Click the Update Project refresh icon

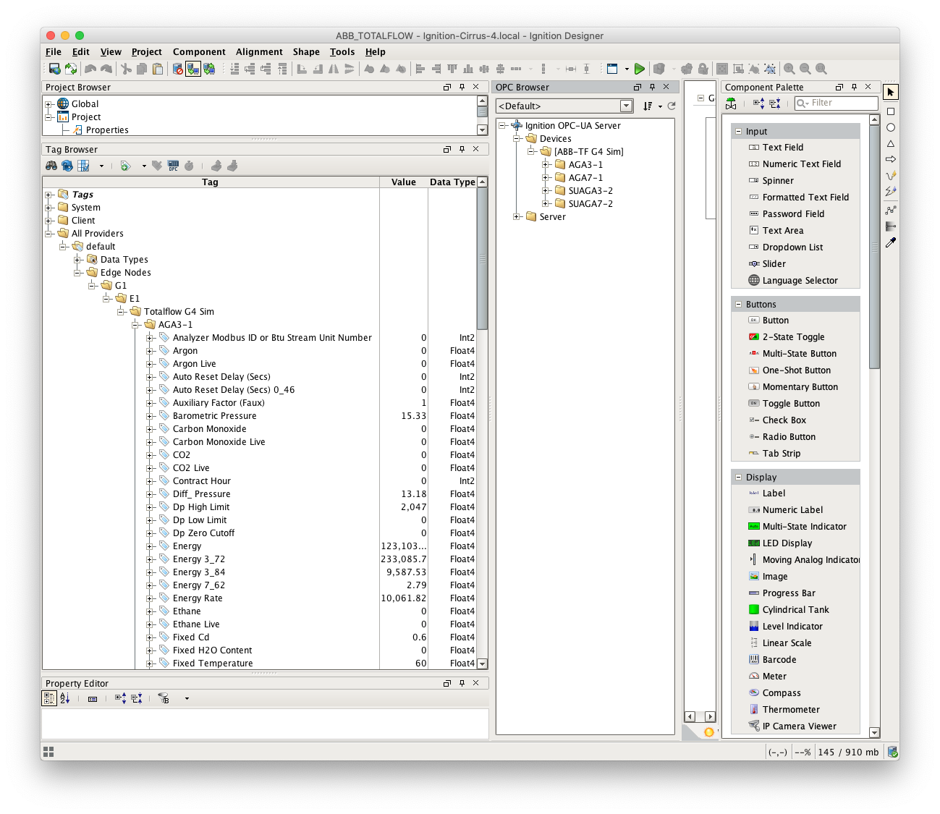[71, 69]
